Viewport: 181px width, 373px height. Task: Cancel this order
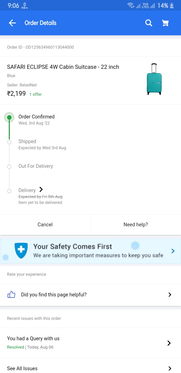click(45, 225)
